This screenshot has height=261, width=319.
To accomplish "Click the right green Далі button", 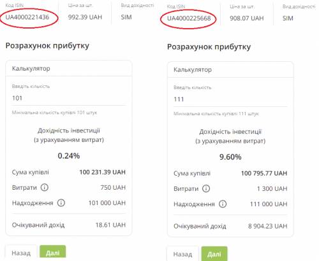I will [x=214, y=254].
